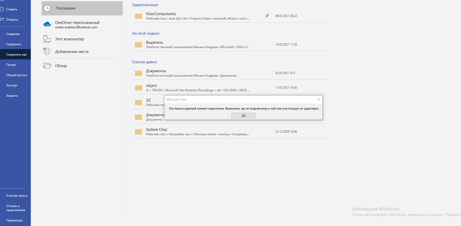Click the VisioComponents folder icon
Viewport: 461px width, 226px height.
point(139,16)
